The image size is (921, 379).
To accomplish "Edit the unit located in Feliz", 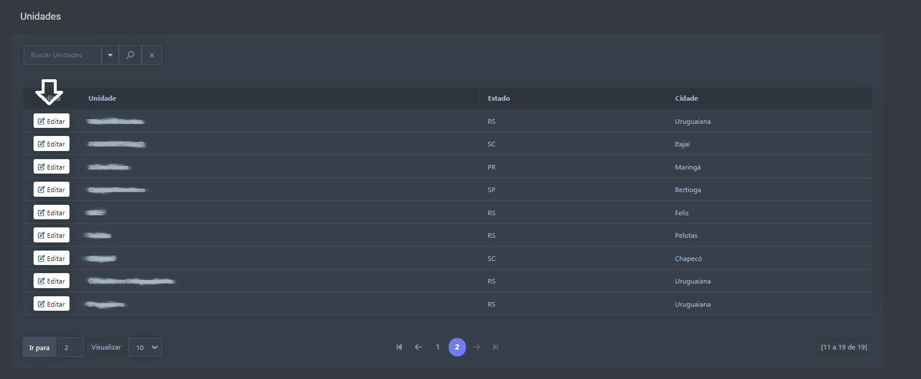I will (x=52, y=212).
